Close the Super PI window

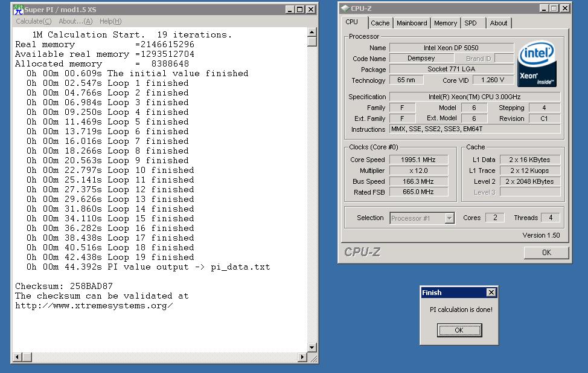click(x=311, y=10)
